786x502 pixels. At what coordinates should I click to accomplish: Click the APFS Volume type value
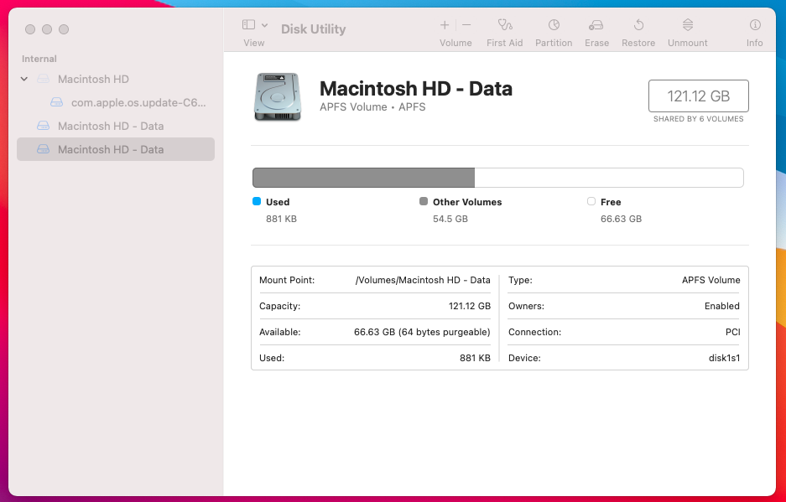pyautogui.click(x=711, y=280)
